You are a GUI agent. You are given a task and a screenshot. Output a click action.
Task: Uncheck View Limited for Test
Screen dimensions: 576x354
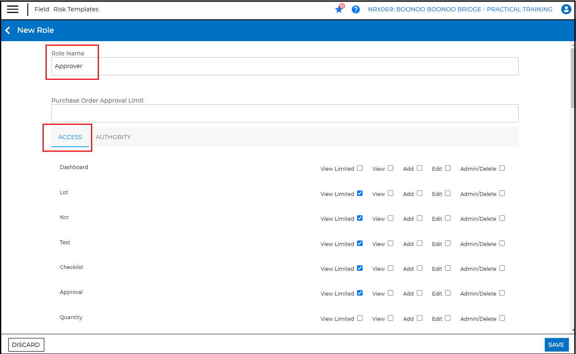coord(360,243)
